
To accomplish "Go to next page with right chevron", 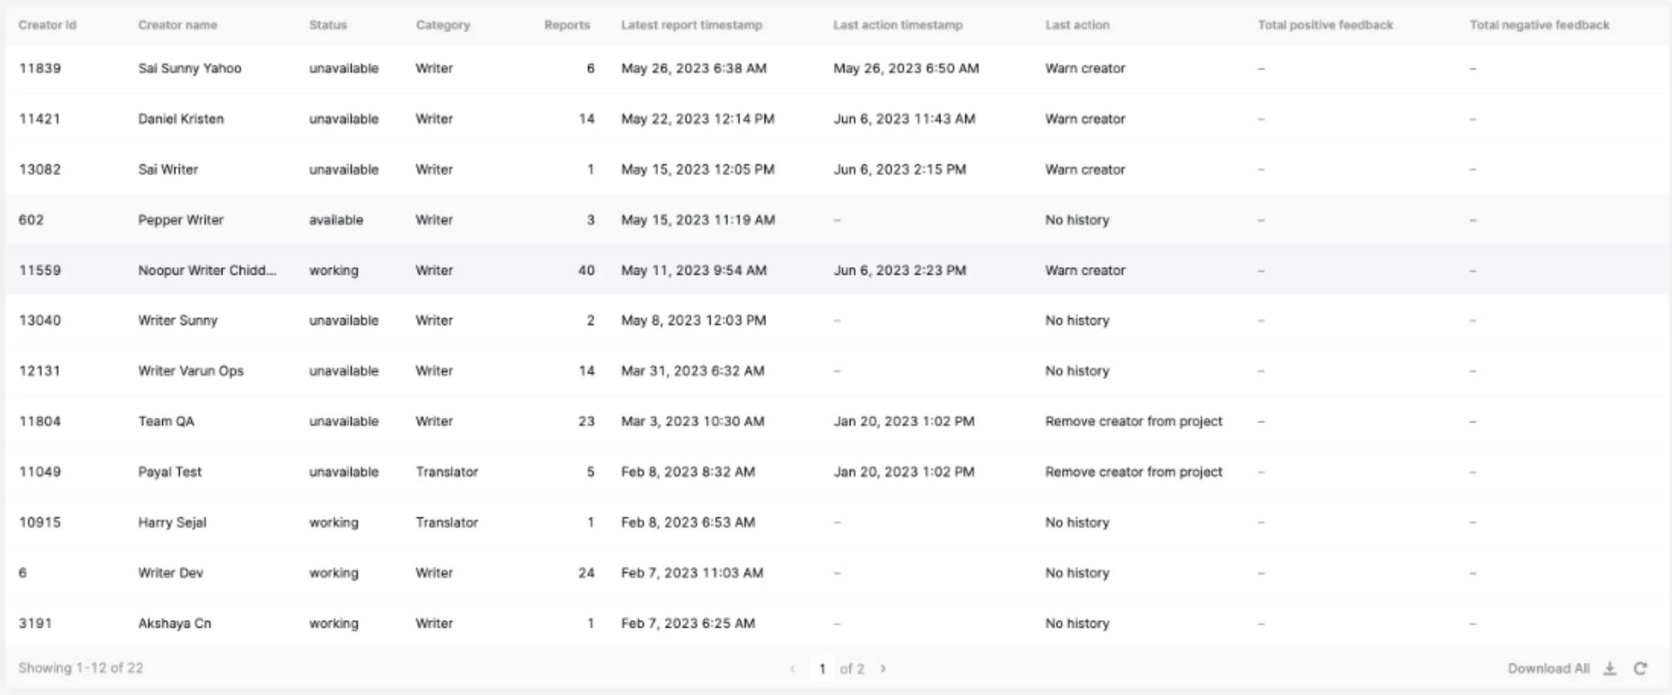I will point(883,668).
